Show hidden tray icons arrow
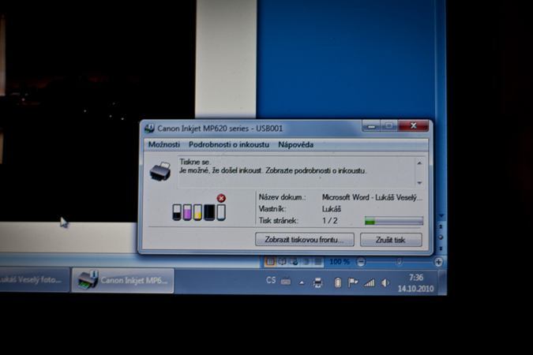Screen dimensions: 533x355 pyautogui.click(x=302, y=282)
